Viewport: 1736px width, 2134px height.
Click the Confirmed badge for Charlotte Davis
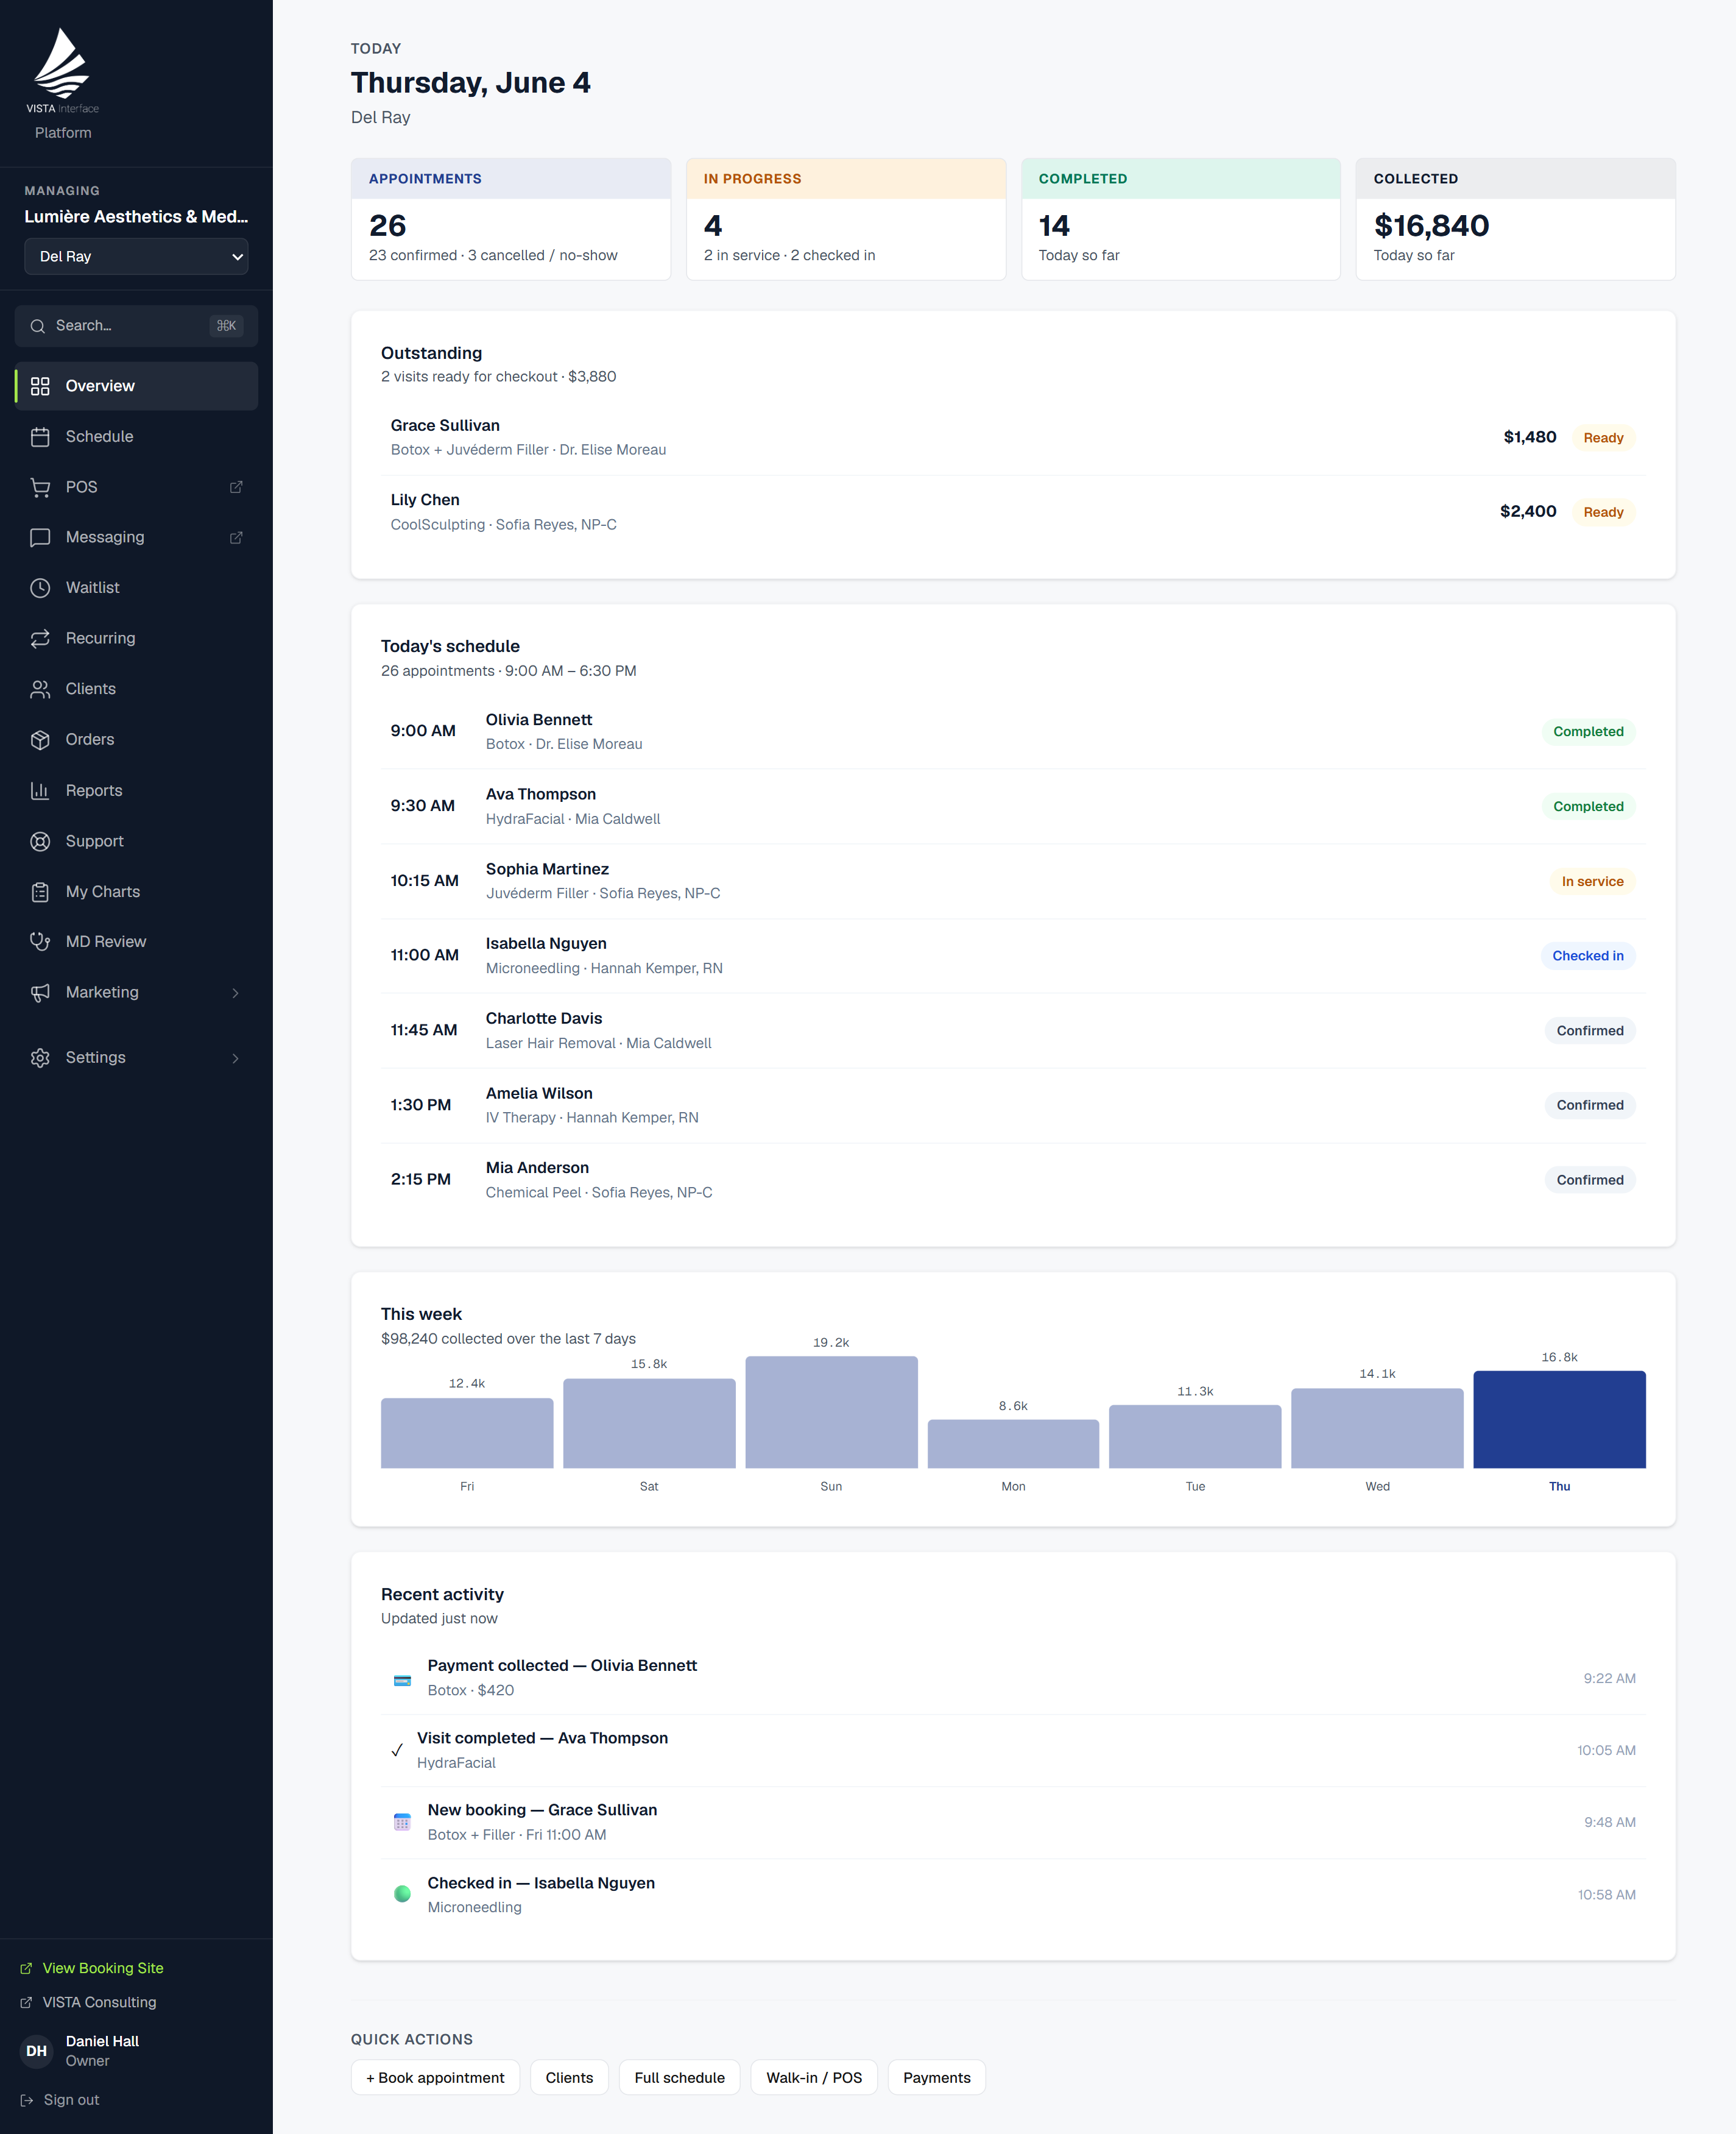pos(1590,1032)
